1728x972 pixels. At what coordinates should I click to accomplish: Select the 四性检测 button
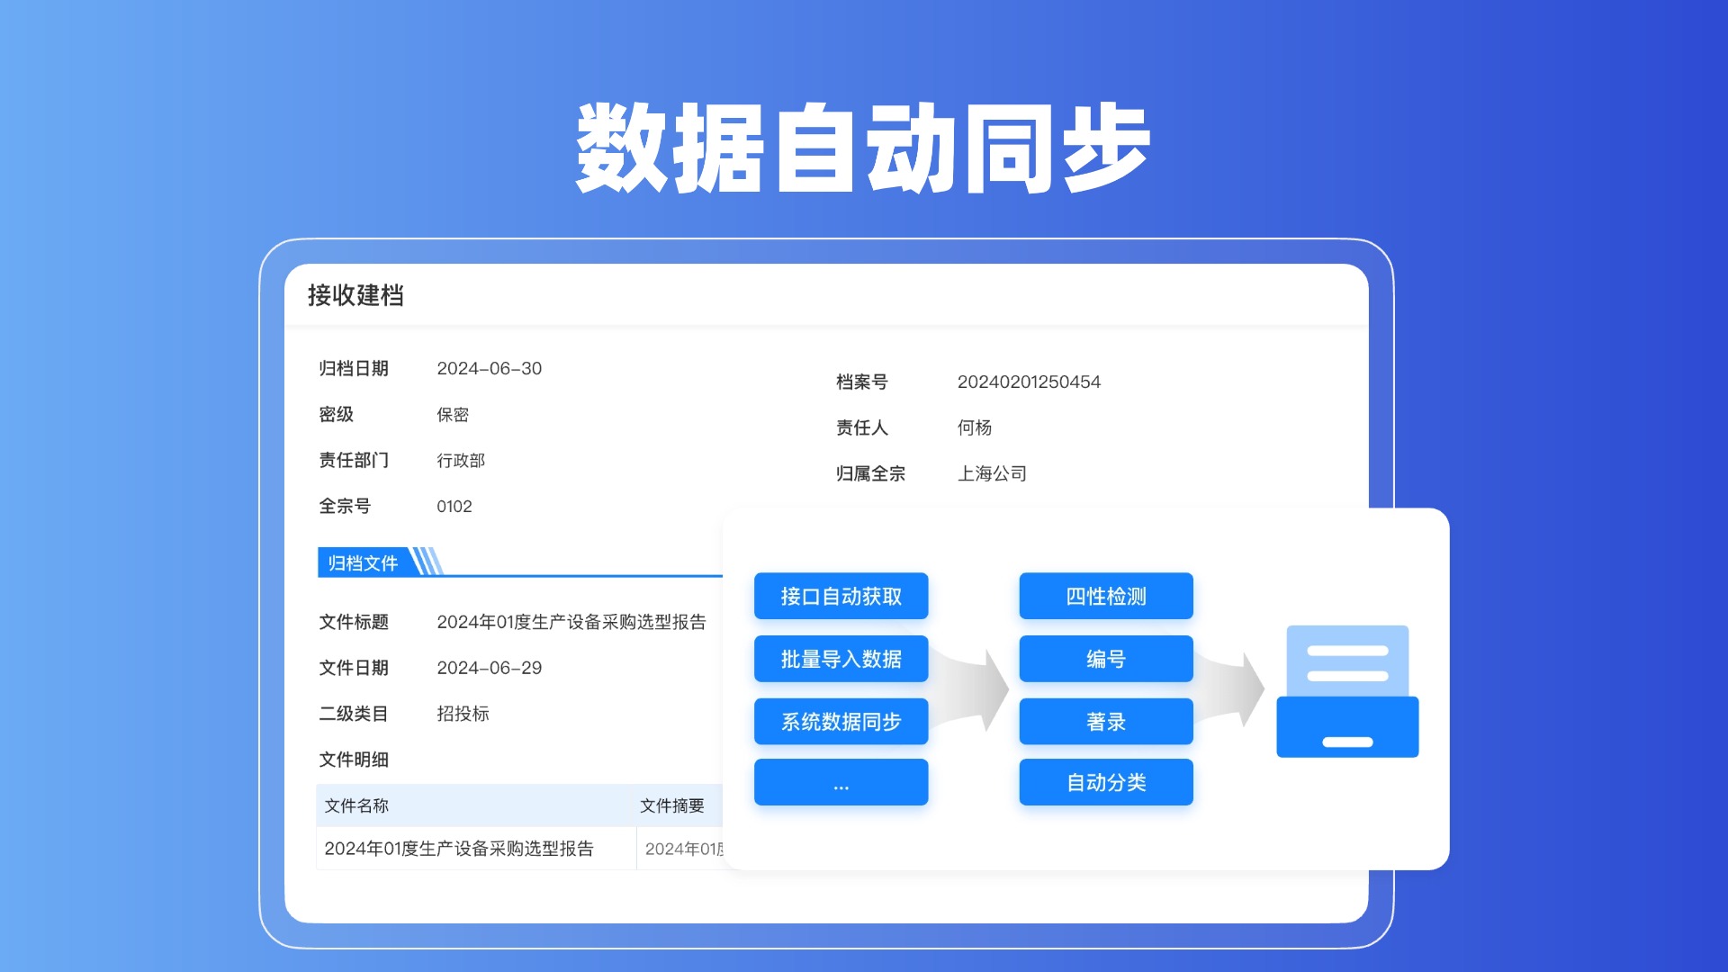point(1105,596)
